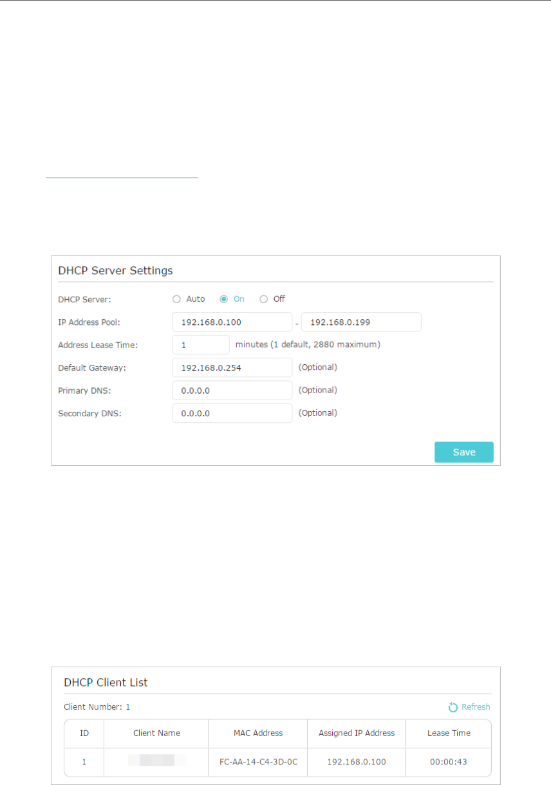The width and height of the screenshot is (551, 785).
Task: Select the On DHCP Server option
Action: pos(224,299)
